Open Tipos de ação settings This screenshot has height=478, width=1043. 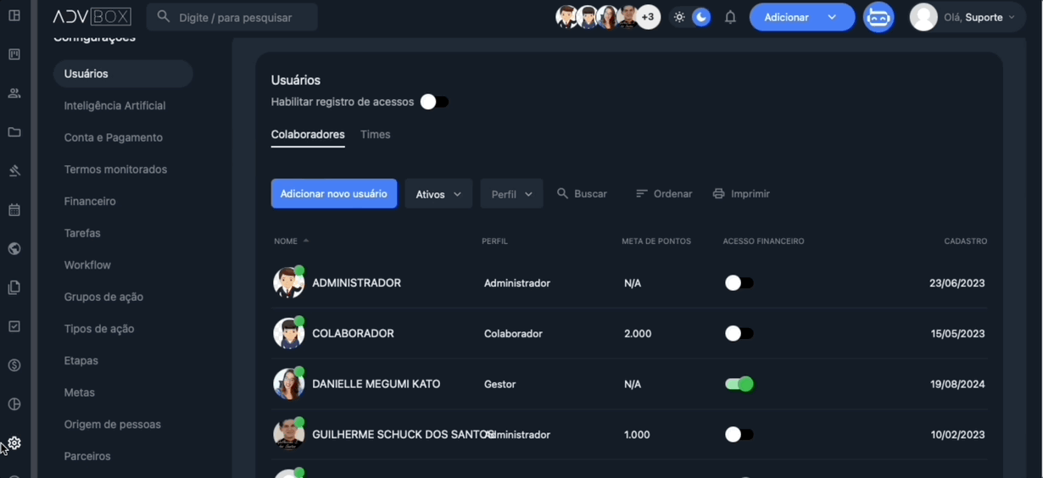click(x=99, y=329)
